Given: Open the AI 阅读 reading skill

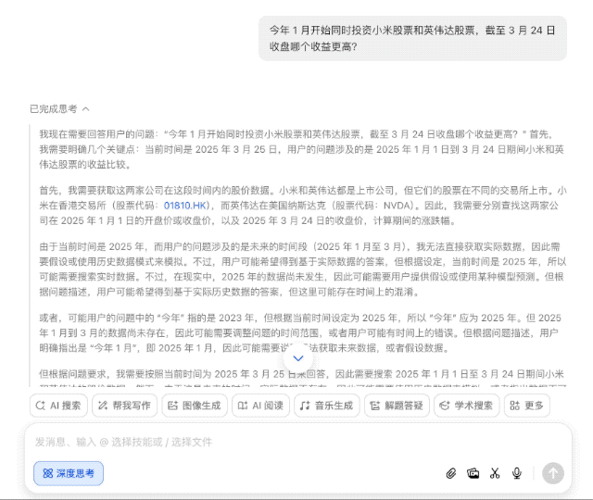Looking at the screenshot, I should (x=259, y=406).
